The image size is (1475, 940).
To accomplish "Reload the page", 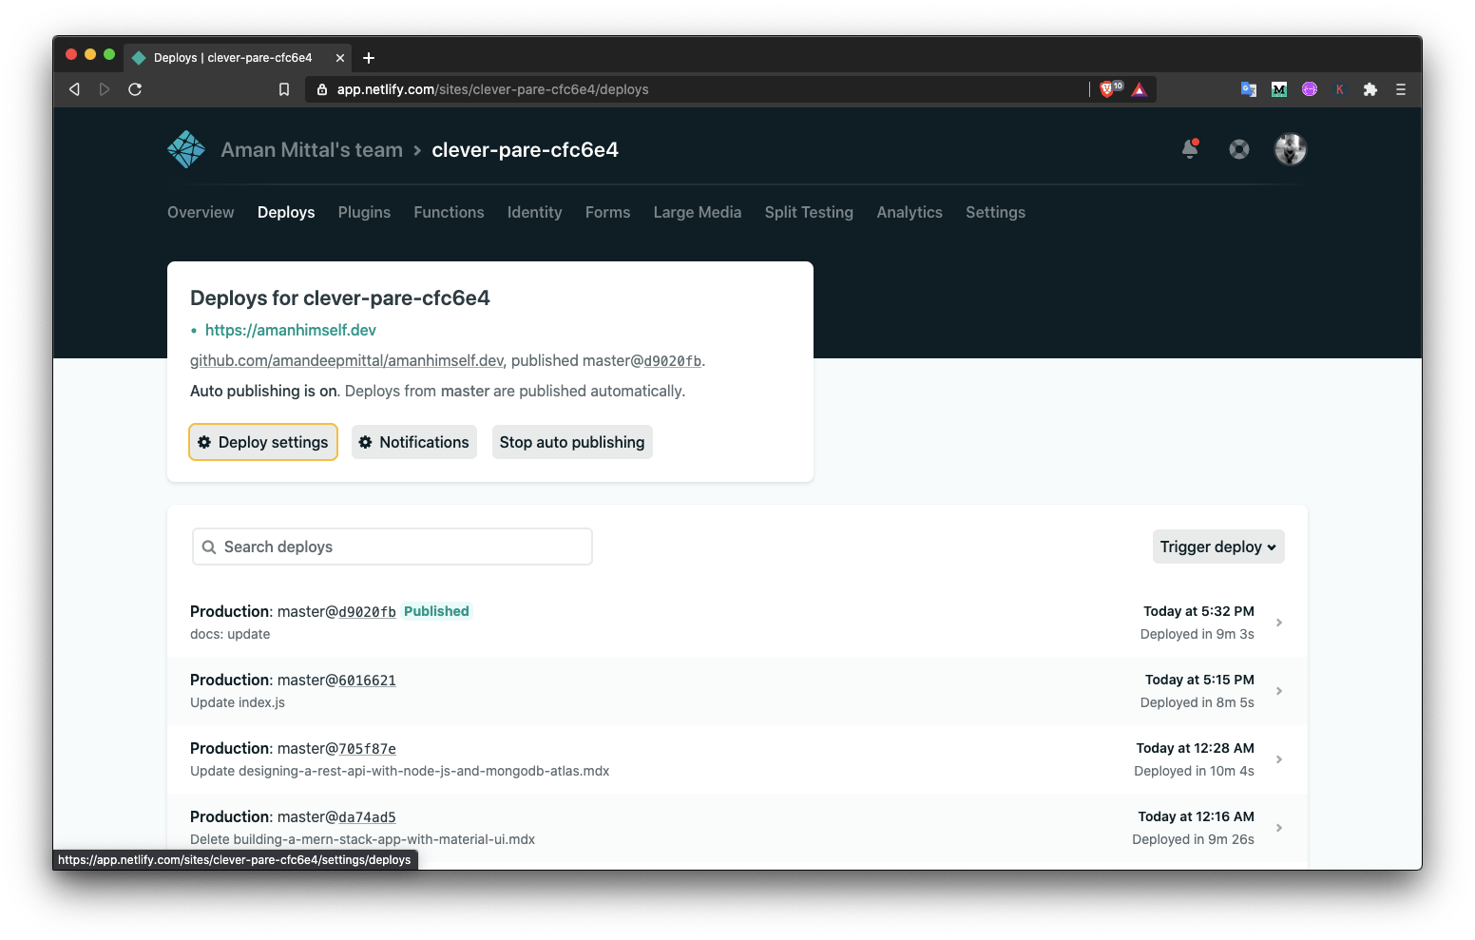I will click(x=135, y=89).
